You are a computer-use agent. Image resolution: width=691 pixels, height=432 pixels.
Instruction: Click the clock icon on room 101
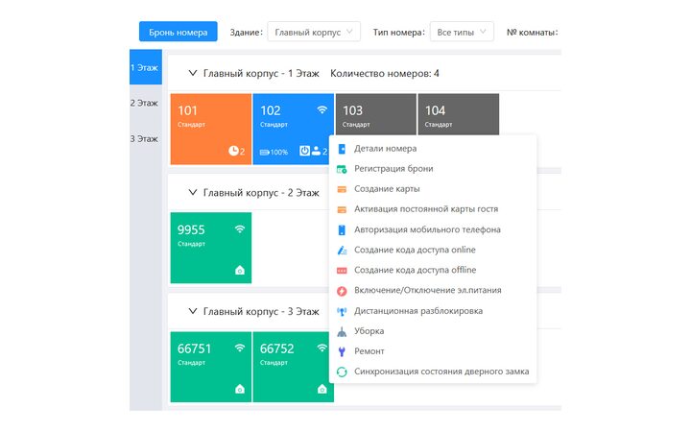click(232, 151)
